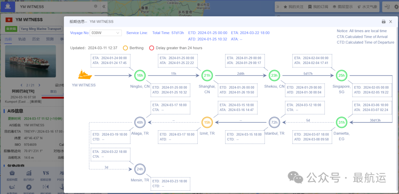
Task: Select the Shanghai 21h port node
Action: click(x=207, y=76)
